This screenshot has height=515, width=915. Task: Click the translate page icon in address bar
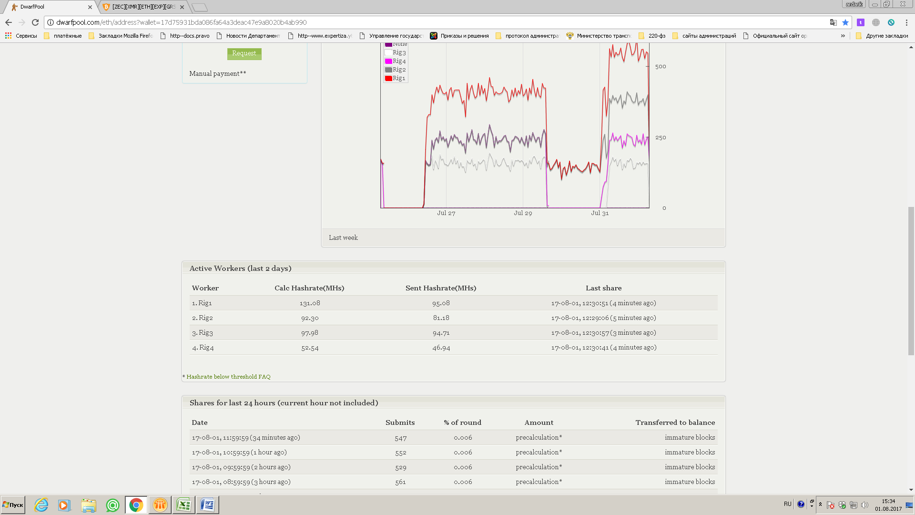tap(833, 22)
